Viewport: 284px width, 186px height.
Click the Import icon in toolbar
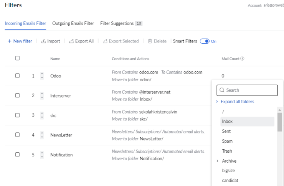pos(43,41)
